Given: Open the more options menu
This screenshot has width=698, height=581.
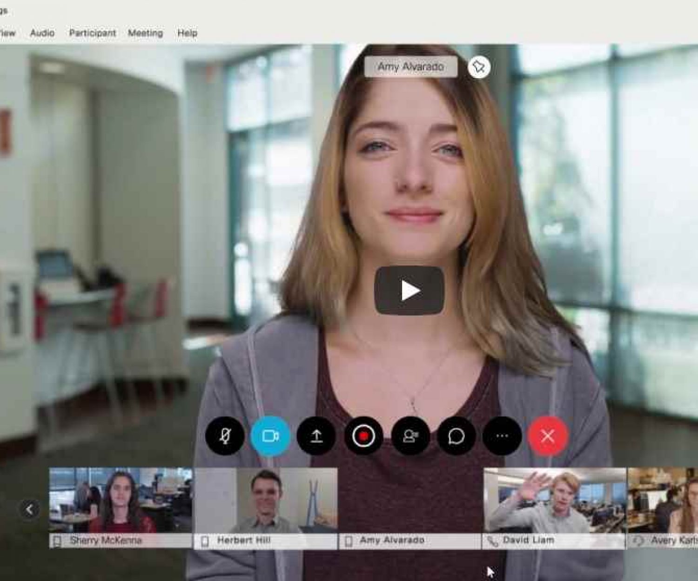Looking at the screenshot, I should tap(502, 436).
